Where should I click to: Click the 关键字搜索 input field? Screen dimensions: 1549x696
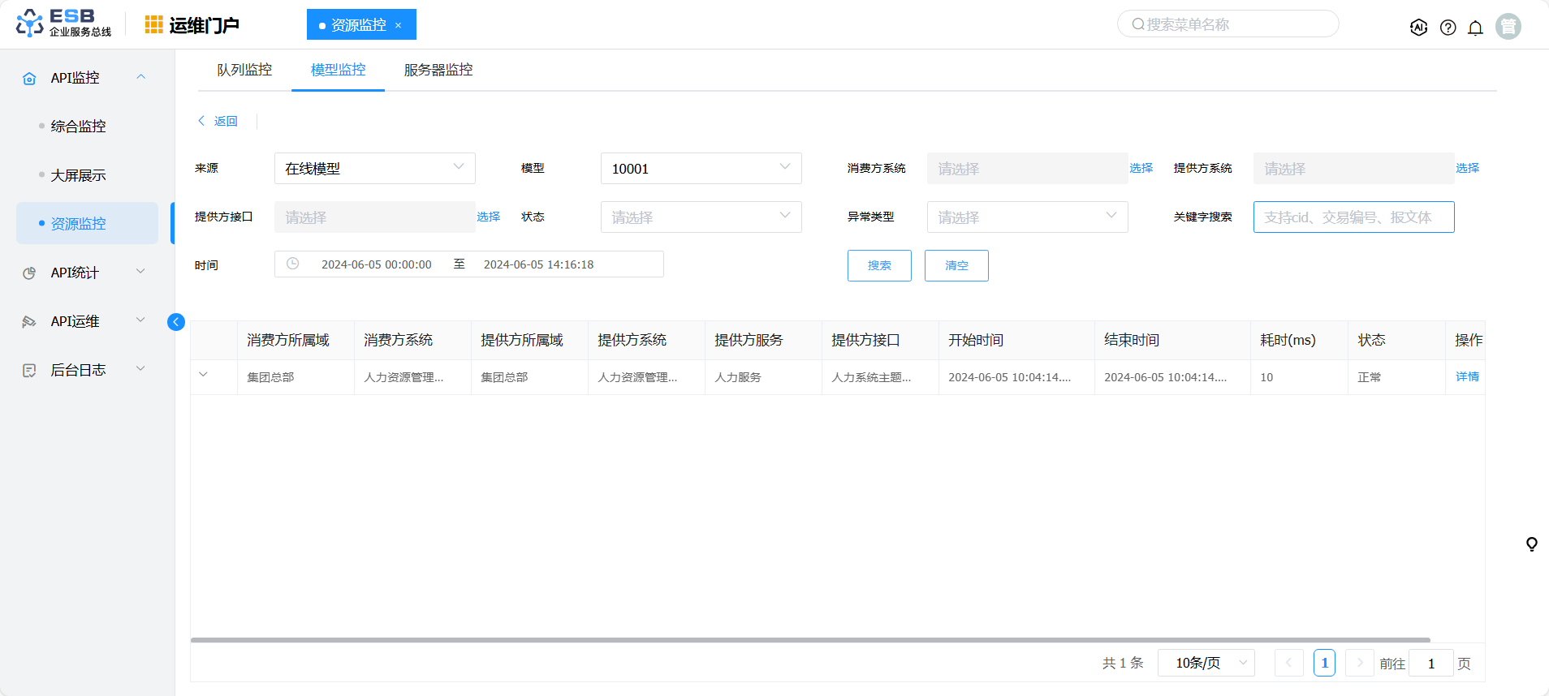[x=1353, y=217]
